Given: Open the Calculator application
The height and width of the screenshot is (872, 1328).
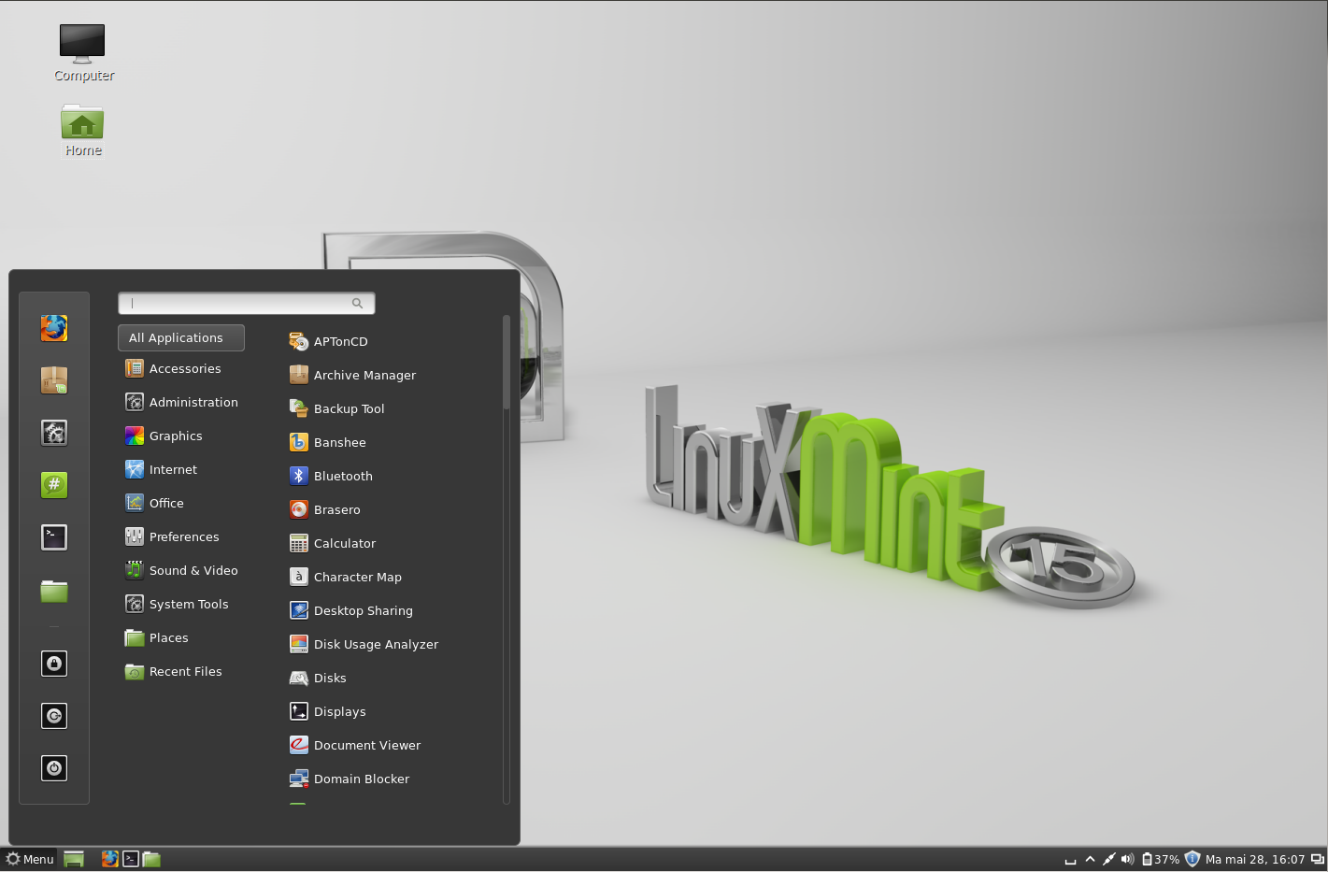Looking at the screenshot, I should (x=333, y=543).
